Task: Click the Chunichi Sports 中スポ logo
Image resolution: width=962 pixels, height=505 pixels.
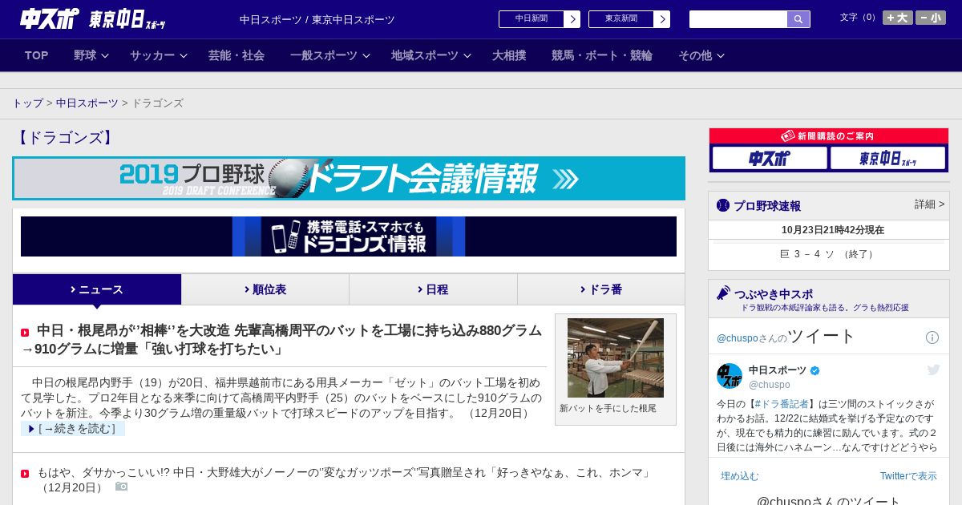Action: [x=50, y=19]
